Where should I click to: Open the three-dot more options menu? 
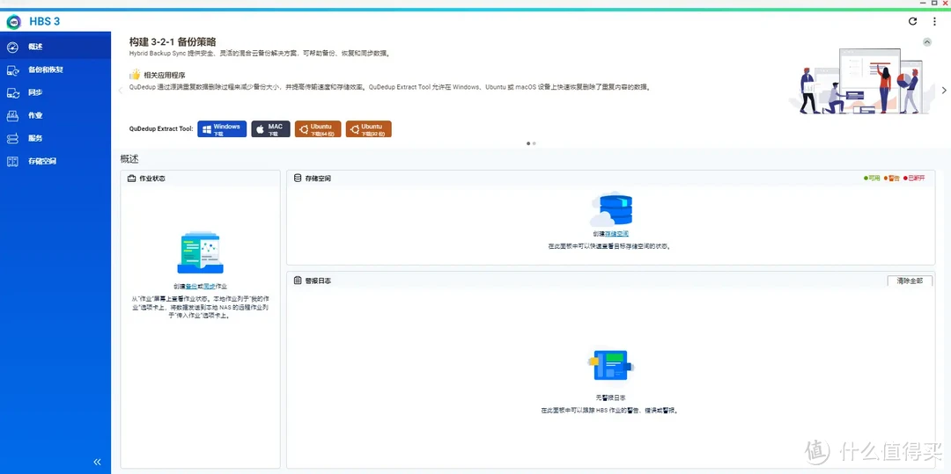click(x=934, y=22)
